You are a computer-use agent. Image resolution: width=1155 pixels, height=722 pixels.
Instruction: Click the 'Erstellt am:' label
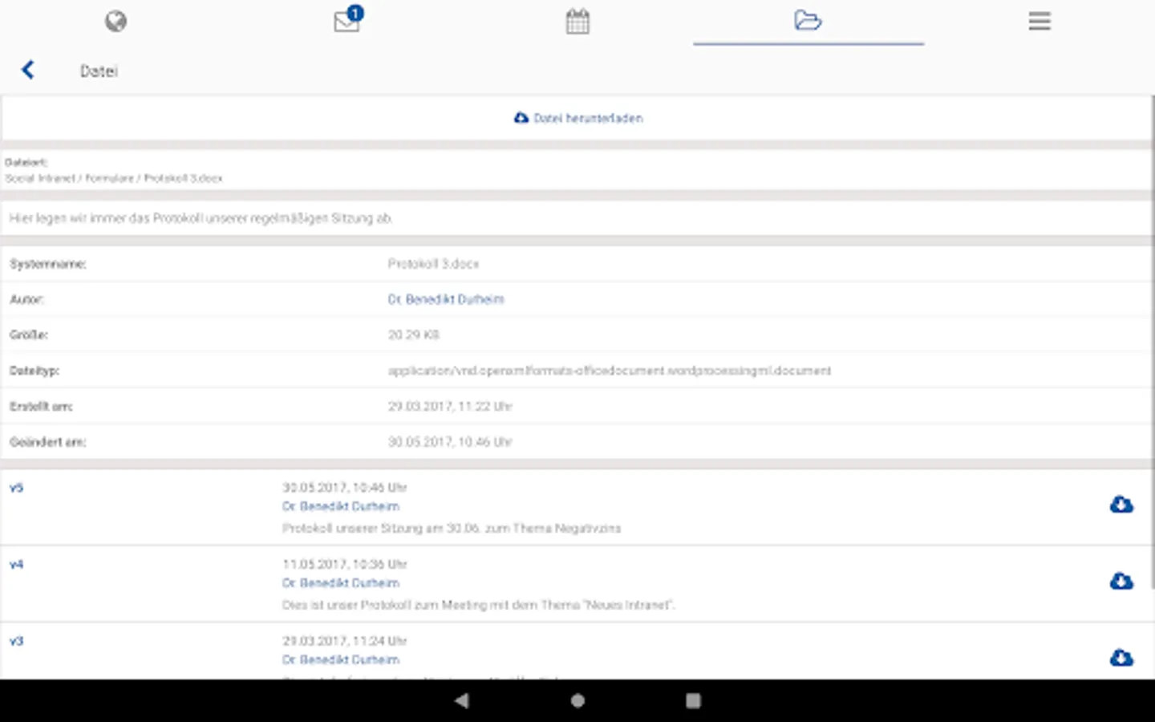click(x=41, y=407)
